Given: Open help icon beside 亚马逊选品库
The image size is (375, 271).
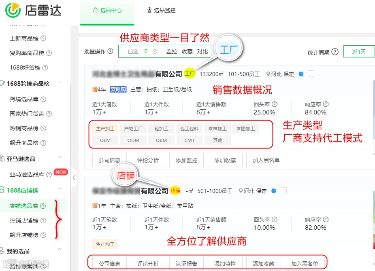Looking at the screenshot, I should 49,175.
